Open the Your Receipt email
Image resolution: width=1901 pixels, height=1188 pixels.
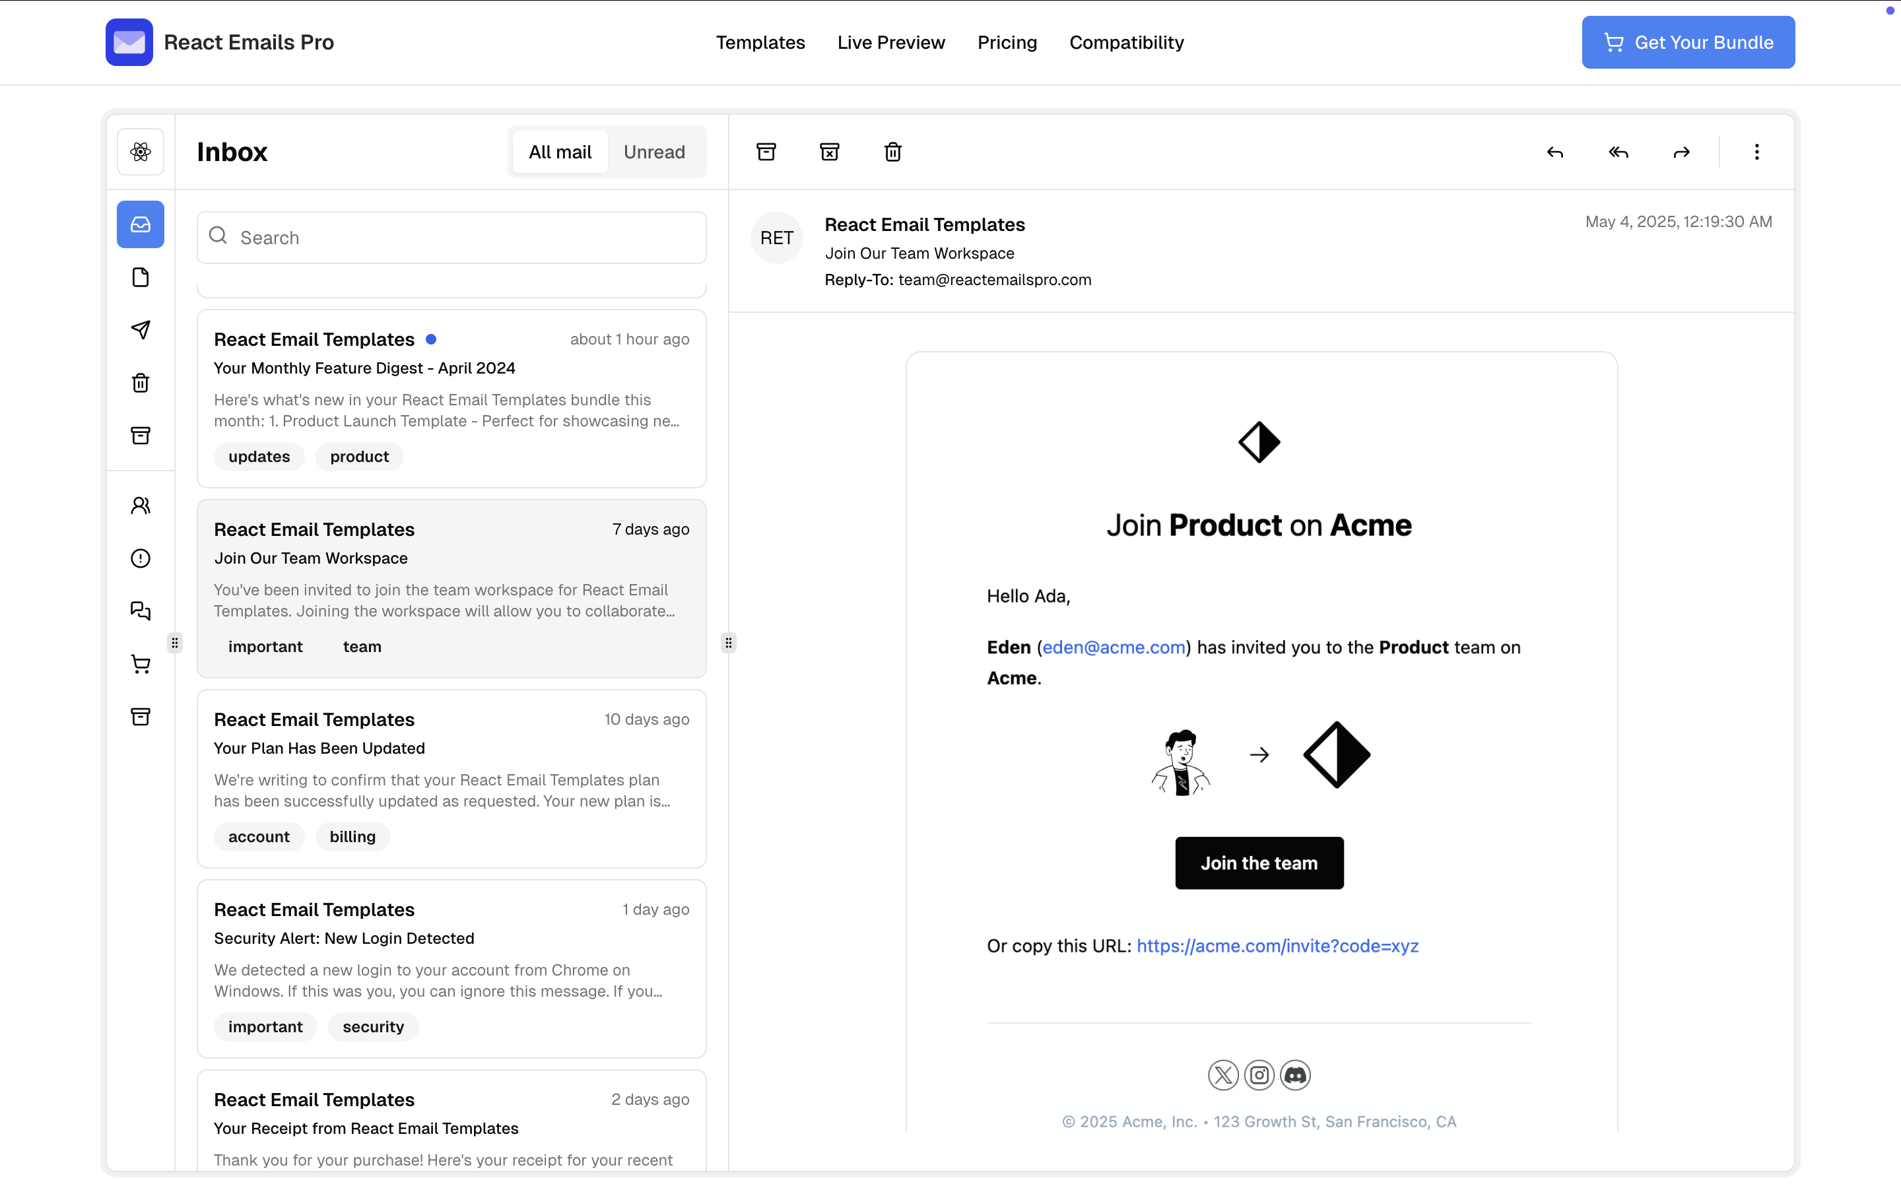pyautogui.click(x=451, y=1121)
